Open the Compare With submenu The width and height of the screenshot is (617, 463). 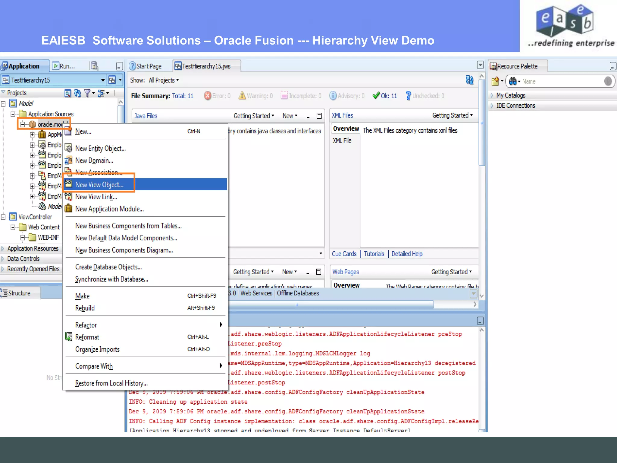(x=145, y=366)
